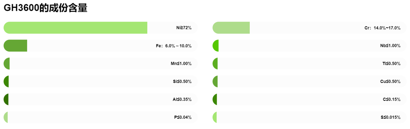Click the Ti≤0.50% bar row

tap(309, 64)
